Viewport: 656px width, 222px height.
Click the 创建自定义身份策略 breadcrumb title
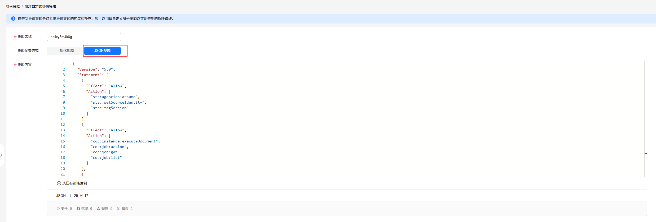pyautogui.click(x=40, y=6)
